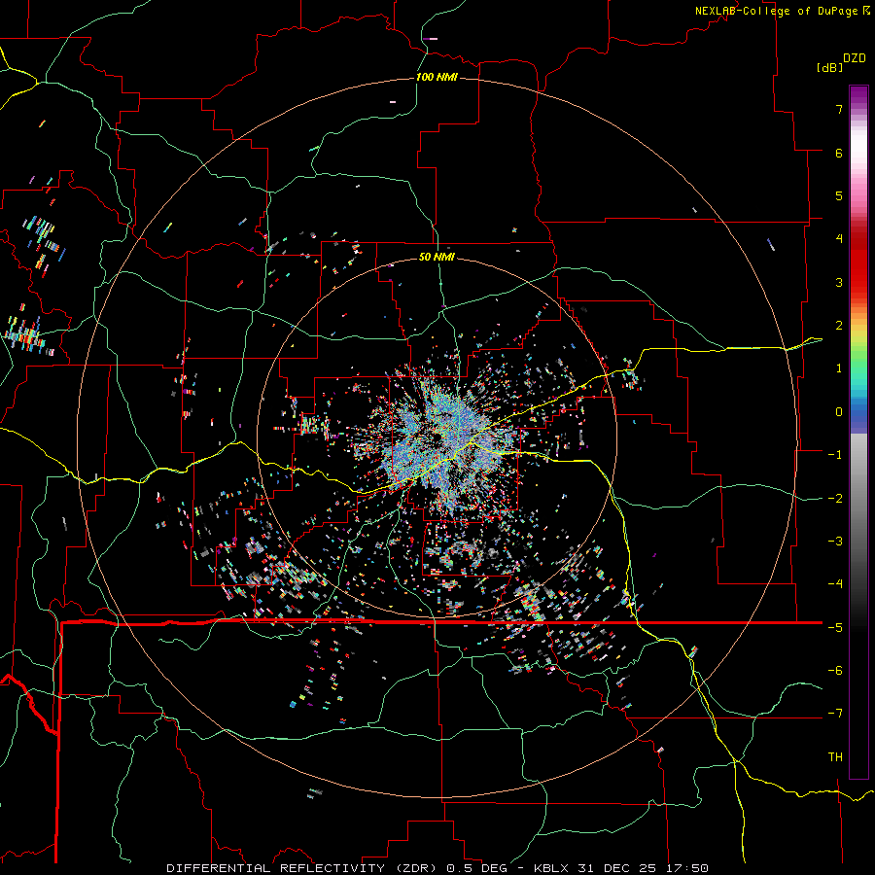The height and width of the screenshot is (875, 875).
Task: Click the -2 value on the color scale
Action: 835,498
